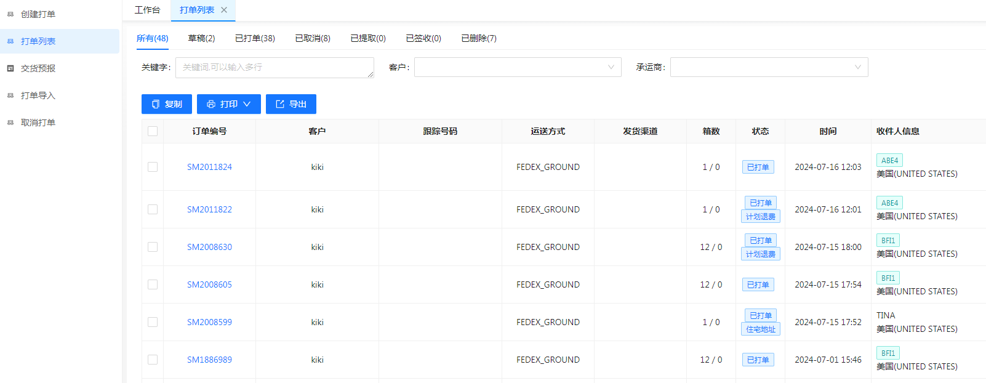
Task: Close the 打单列表 tab with X
Action: (224, 10)
